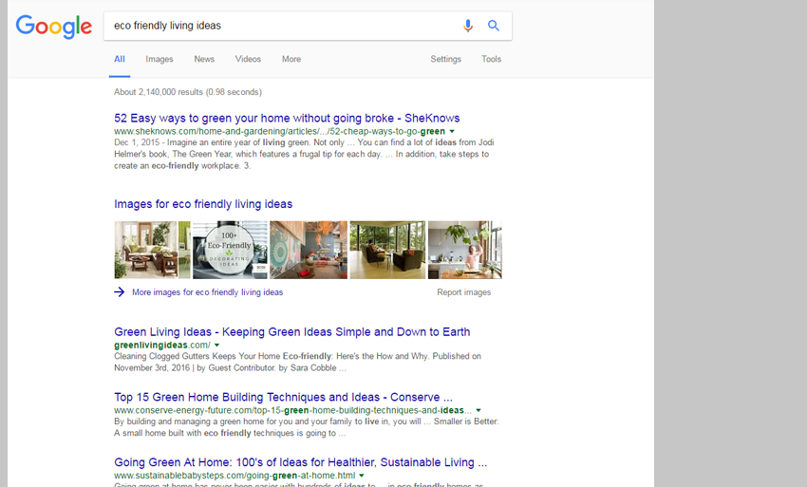
Task: Click the By building and managing snippet text
Action: (x=307, y=427)
